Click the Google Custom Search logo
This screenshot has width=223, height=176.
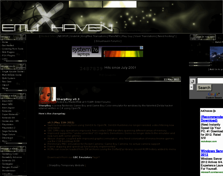[x=214, y=95]
